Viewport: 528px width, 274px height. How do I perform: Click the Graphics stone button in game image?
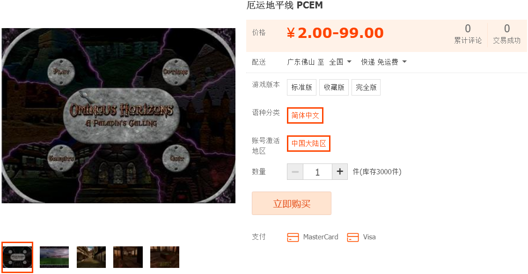[x=61, y=158]
